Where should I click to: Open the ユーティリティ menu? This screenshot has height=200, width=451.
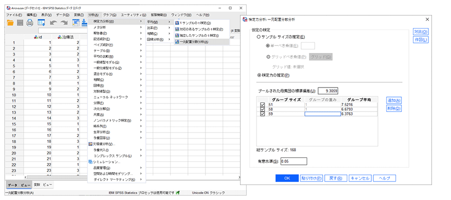click(x=133, y=15)
